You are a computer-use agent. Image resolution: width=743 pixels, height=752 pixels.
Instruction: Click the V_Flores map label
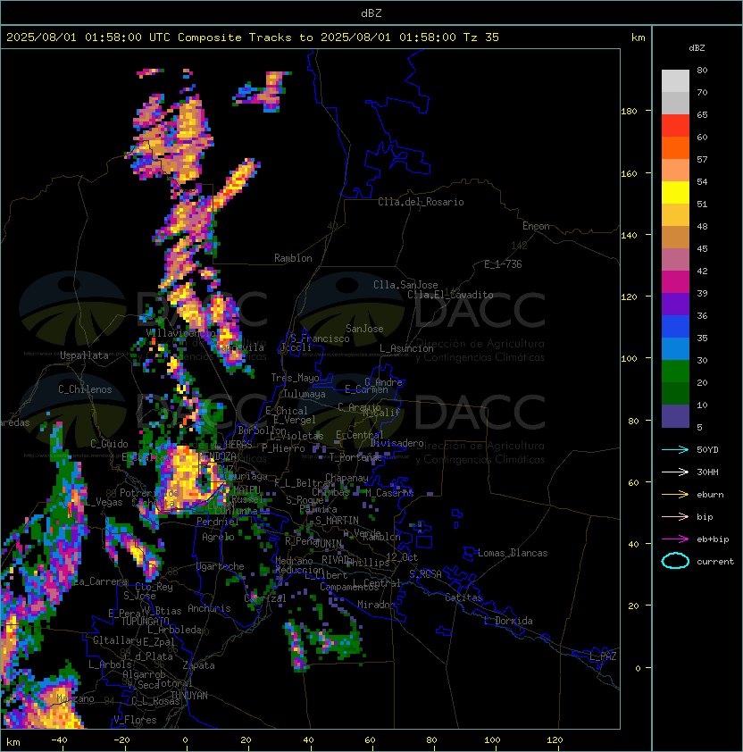(135, 720)
